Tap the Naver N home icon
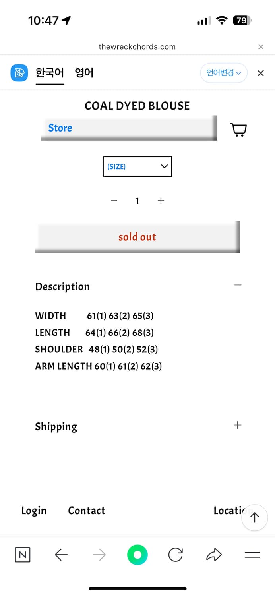275x596 pixels. 23,555
